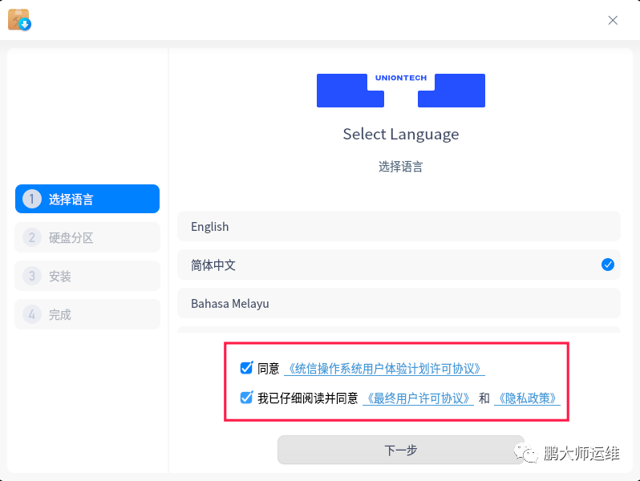Viewport: 640px width, 481px height.
Task: Close the installer window
Action: (613, 20)
